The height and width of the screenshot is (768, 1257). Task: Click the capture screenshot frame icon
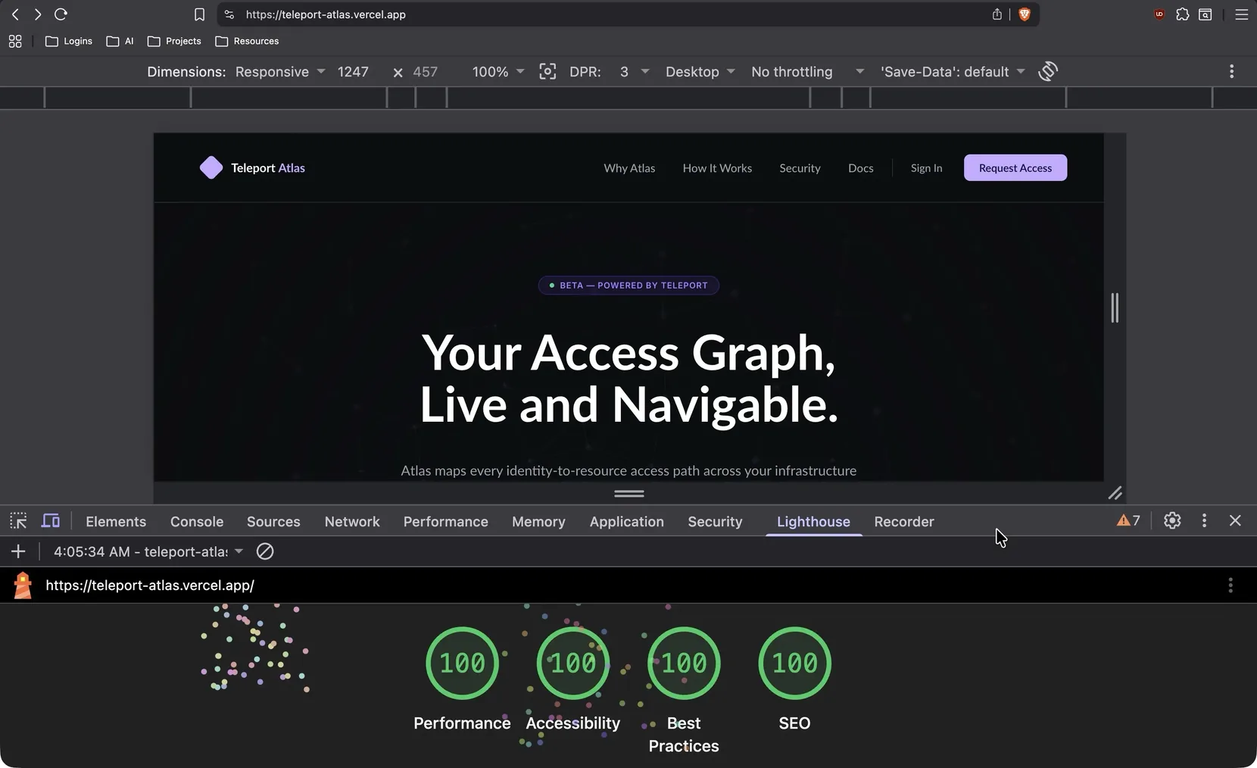(x=547, y=71)
